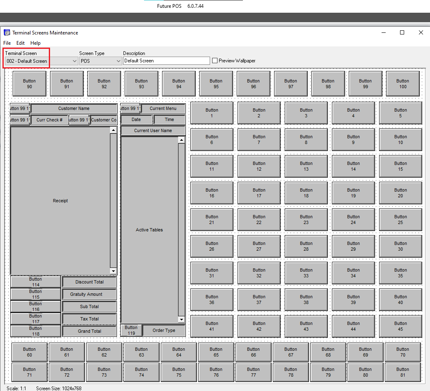This screenshot has height=391, width=430.
Task: Enable the Preview Wallpaper checkbox
Action: tap(215, 61)
